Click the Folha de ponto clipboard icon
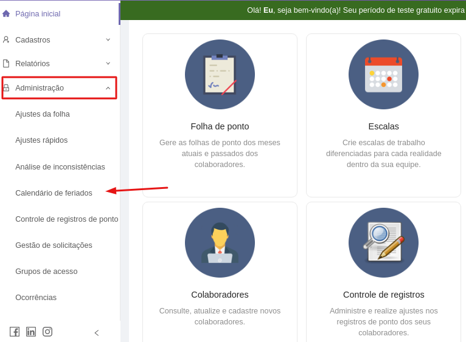Screen dimensions: 466x342 coord(220,75)
